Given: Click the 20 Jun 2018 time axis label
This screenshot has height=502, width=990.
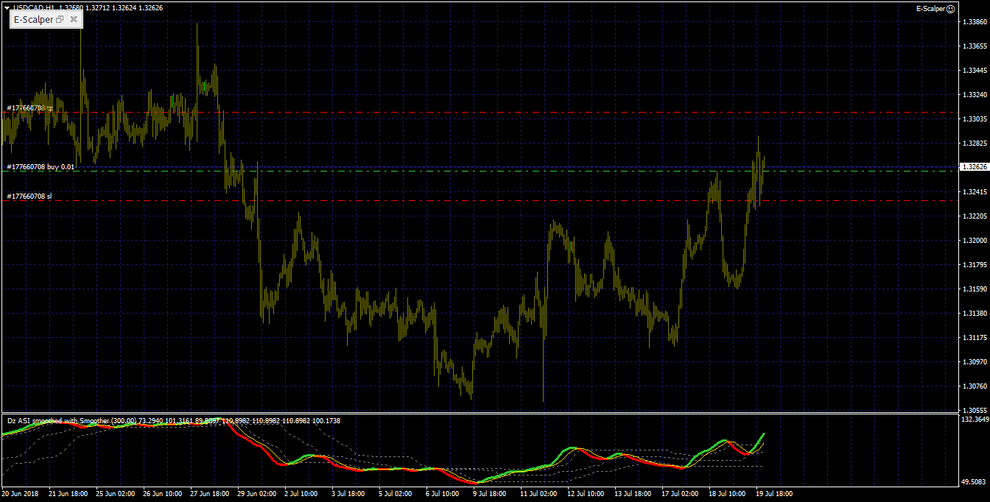Looking at the screenshot, I should 20,494.
